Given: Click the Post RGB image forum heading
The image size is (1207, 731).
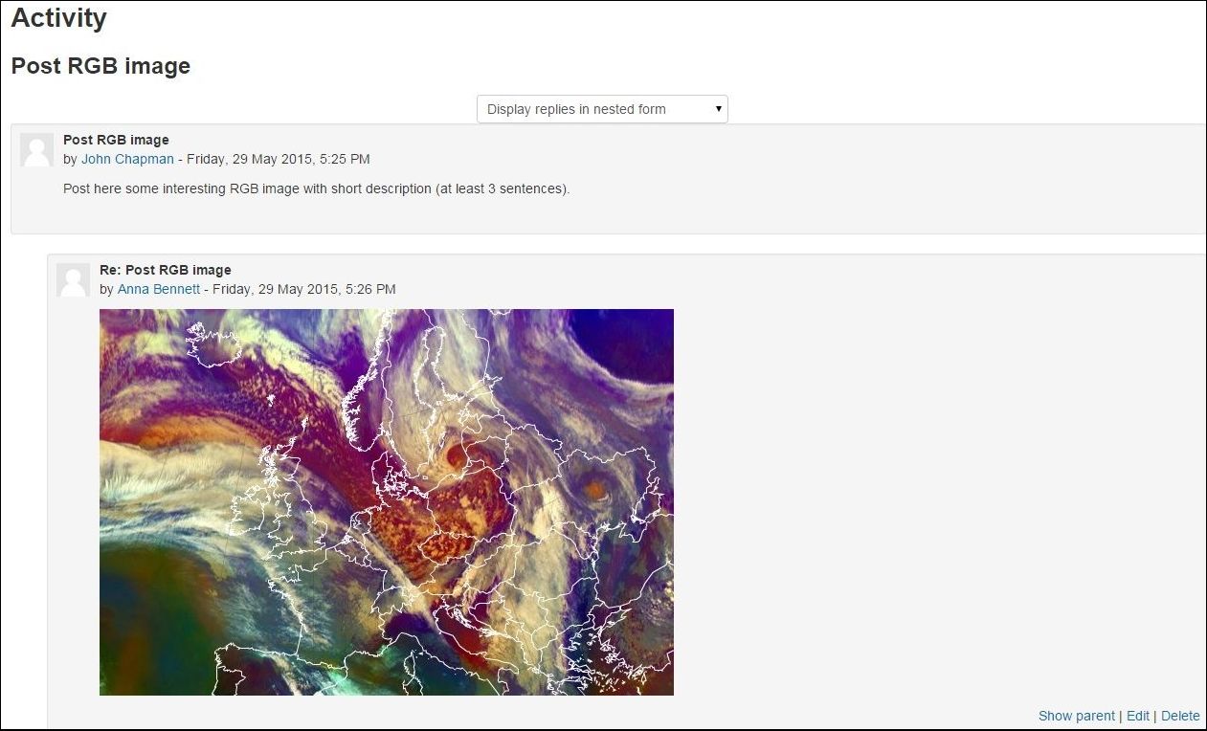Looking at the screenshot, I should 101,66.
